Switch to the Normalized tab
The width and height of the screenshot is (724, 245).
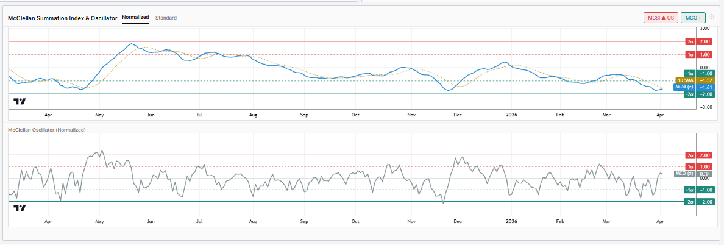tap(135, 18)
